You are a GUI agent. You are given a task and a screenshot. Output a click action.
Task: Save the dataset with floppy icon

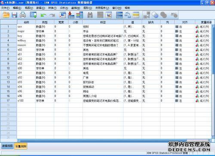click(x=14, y=15)
